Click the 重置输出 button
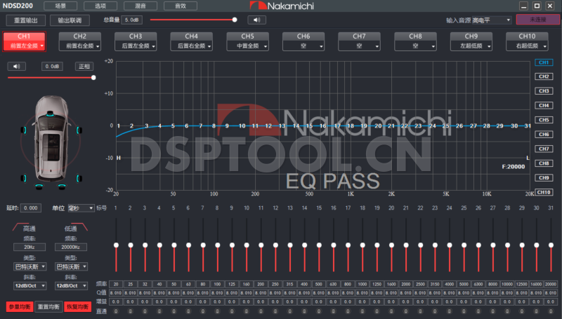The width and height of the screenshot is (562, 319). click(x=27, y=20)
